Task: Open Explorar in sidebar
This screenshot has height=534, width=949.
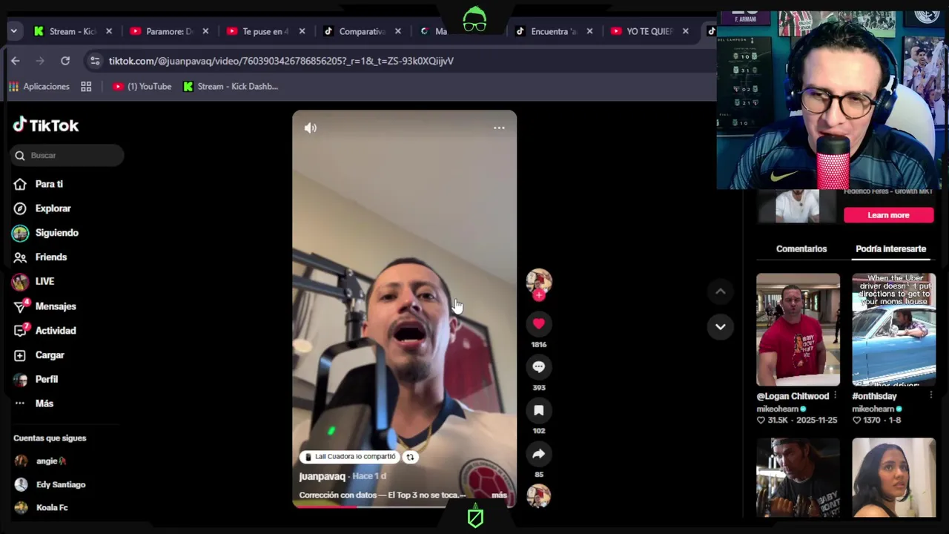Action: pyautogui.click(x=53, y=208)
